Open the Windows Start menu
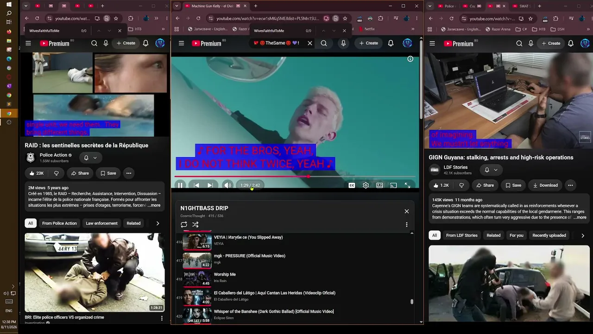Viewport: 593px width, 334px height. point(9,4)
